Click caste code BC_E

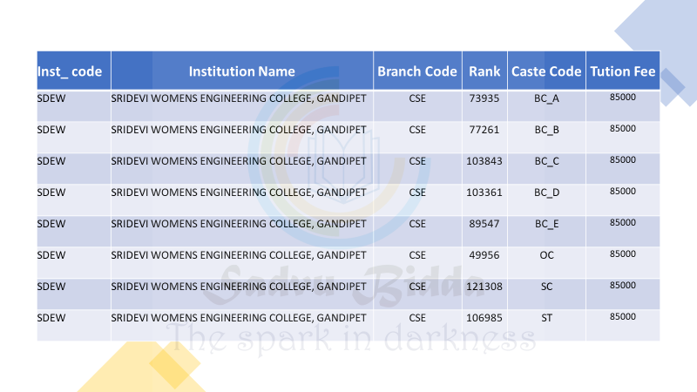click(x=547, y=224)
